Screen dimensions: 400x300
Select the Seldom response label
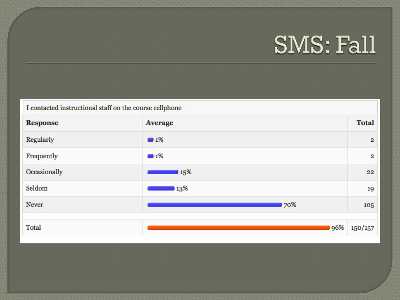point(37,188)
